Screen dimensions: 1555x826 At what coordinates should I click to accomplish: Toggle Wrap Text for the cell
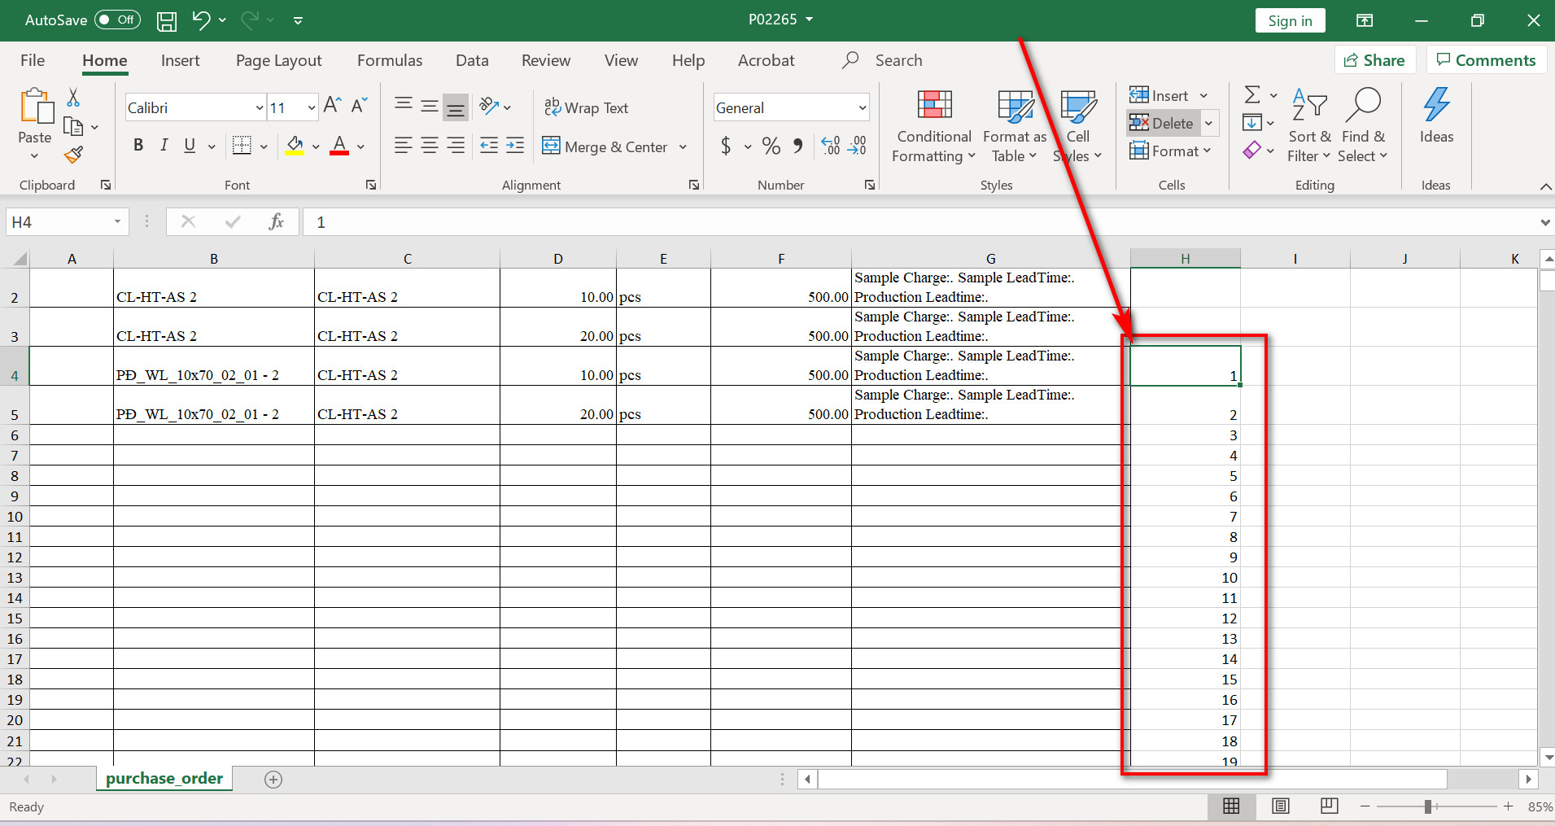coord(586,107)
